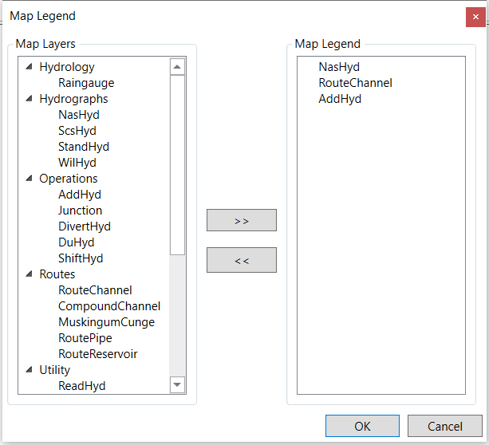Choose StandHyd in the layers tree

coord(83,147)
